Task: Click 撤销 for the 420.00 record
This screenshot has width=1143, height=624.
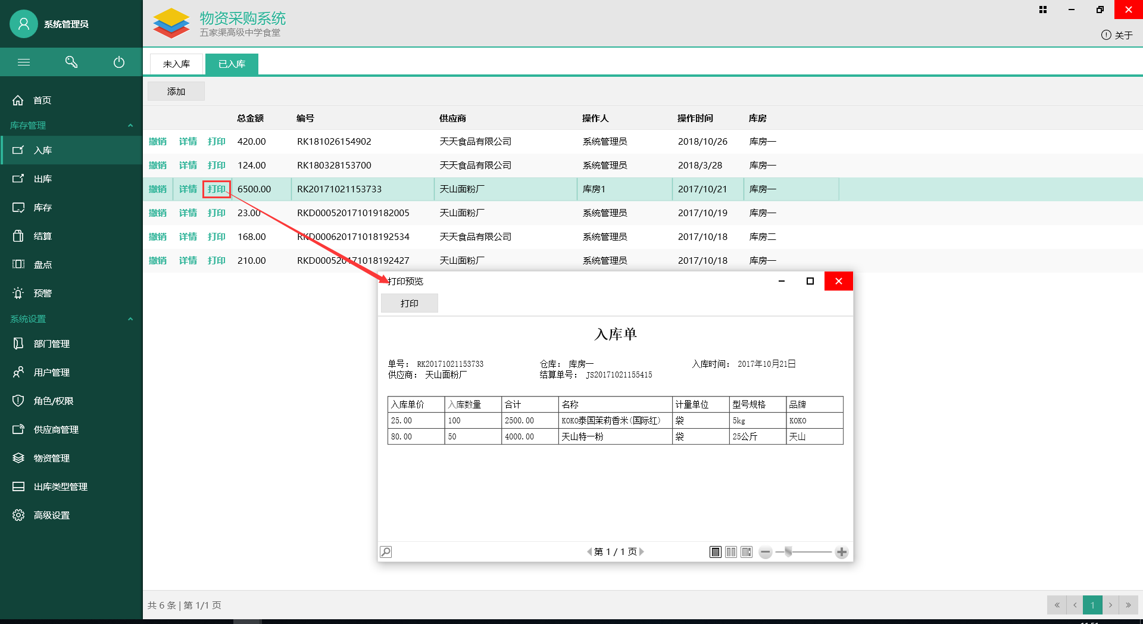Action: (158, 142)
